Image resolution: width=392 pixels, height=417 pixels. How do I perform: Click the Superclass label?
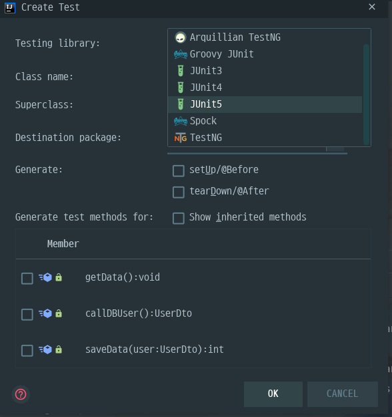[44, 105]
